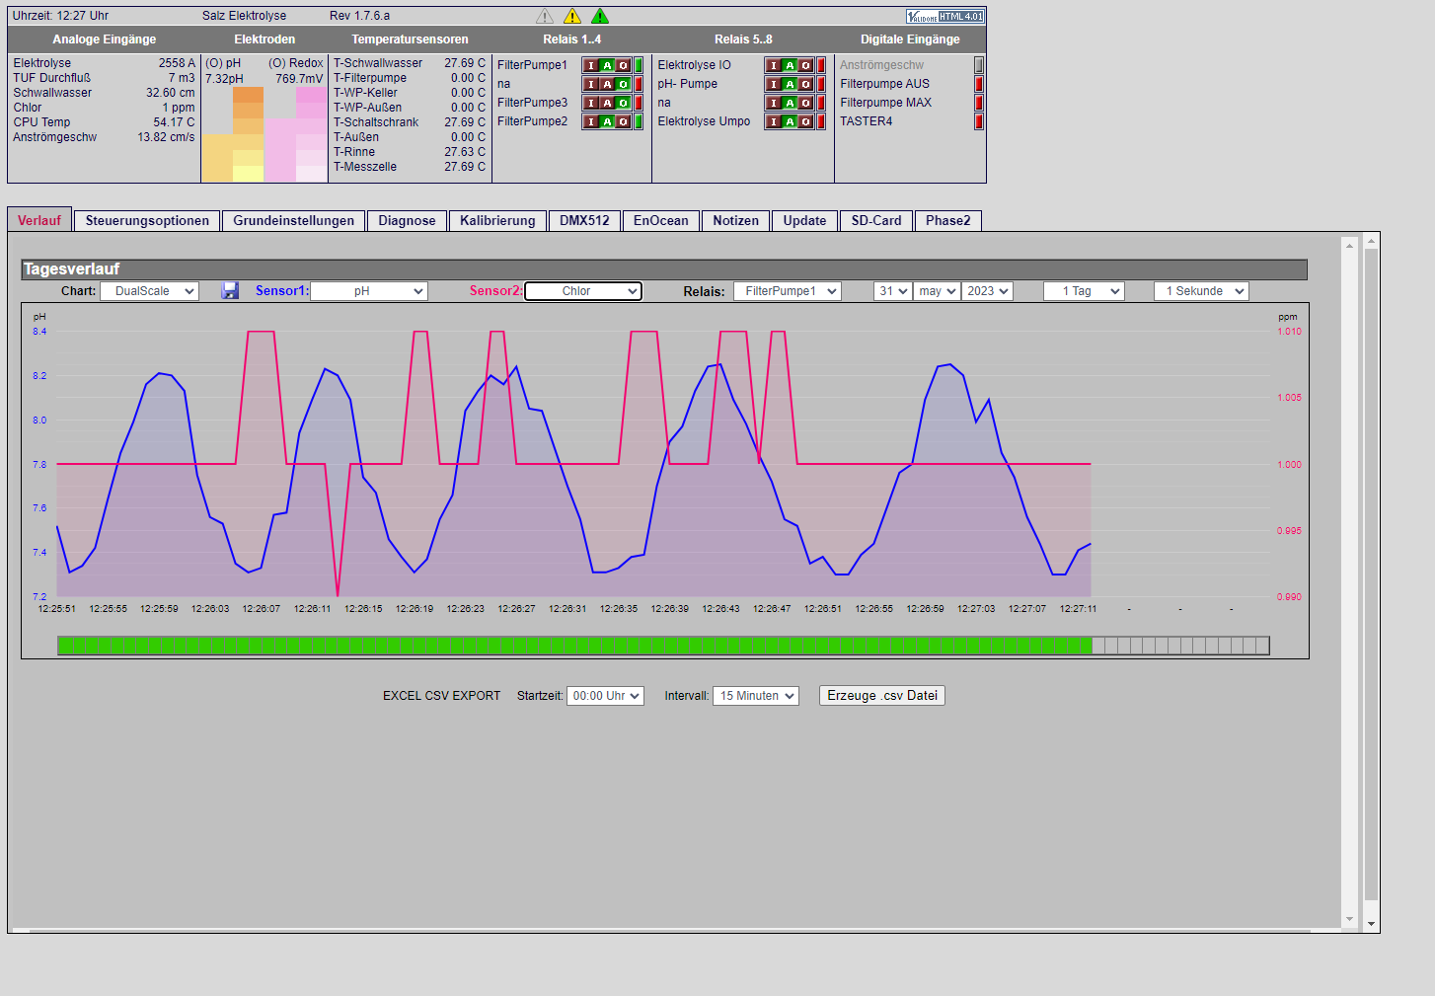Viewport: 1435px width, 996px height.
Task: Click the red Filterpumpe AUS indicator
Action: (979, 84)
